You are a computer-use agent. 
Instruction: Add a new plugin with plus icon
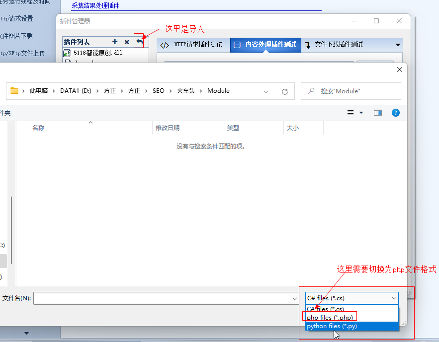pyautogui.click(x=115, y=42)
